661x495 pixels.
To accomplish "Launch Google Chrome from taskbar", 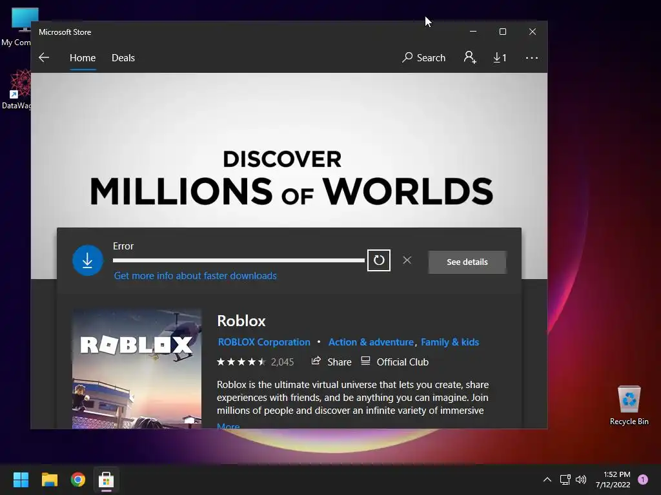I will (x=78, y=480).
